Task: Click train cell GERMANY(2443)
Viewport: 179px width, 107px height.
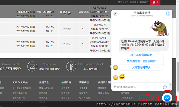Action: pyautogui.click(x=100, y=42)
